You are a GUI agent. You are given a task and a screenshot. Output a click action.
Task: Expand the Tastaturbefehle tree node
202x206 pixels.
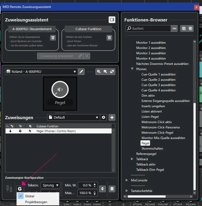(x=127, y=191)
